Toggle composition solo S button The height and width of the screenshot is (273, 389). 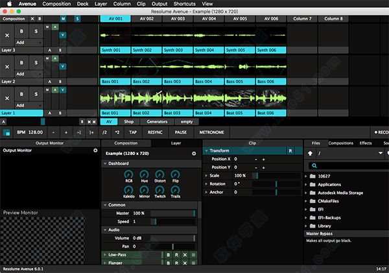[x=77, y=19]
